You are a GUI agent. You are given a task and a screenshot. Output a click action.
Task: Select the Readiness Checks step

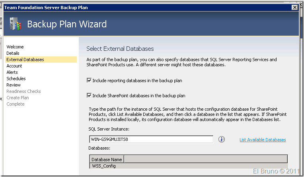click(x=23, y=91)
